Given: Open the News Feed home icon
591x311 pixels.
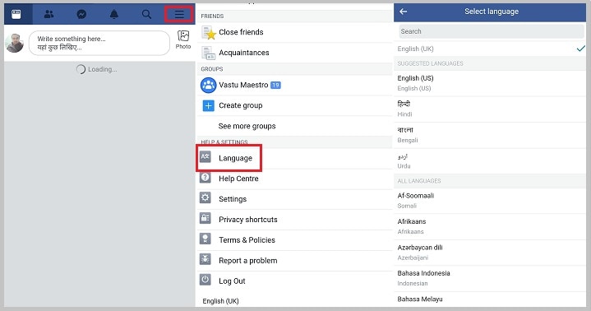Looking at the screenshot, I should [x=16, y=14].
